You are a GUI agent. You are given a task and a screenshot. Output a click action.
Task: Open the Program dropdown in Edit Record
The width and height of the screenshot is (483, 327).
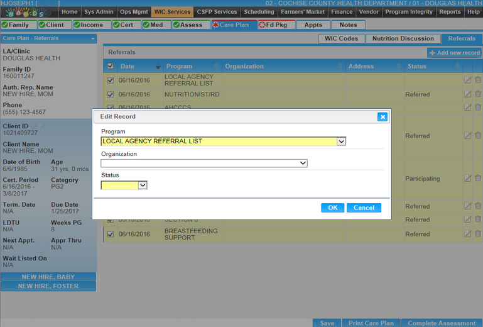341,141
